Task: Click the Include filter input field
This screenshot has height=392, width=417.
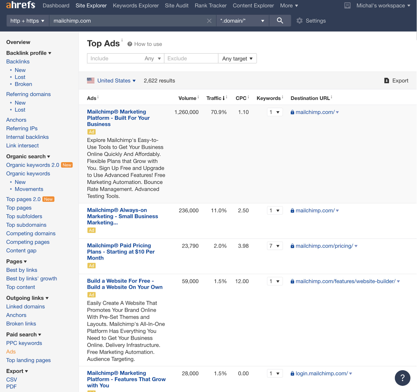Action: click(x=115, y=59)
